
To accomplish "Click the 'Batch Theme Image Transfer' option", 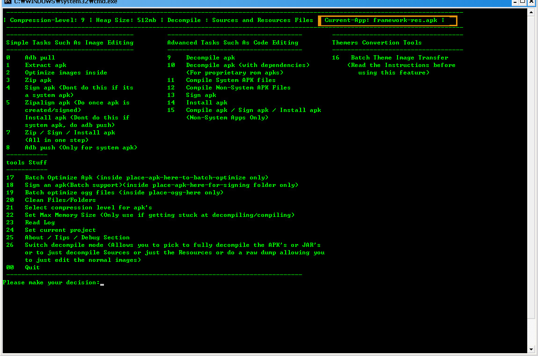I will point(399,58).
